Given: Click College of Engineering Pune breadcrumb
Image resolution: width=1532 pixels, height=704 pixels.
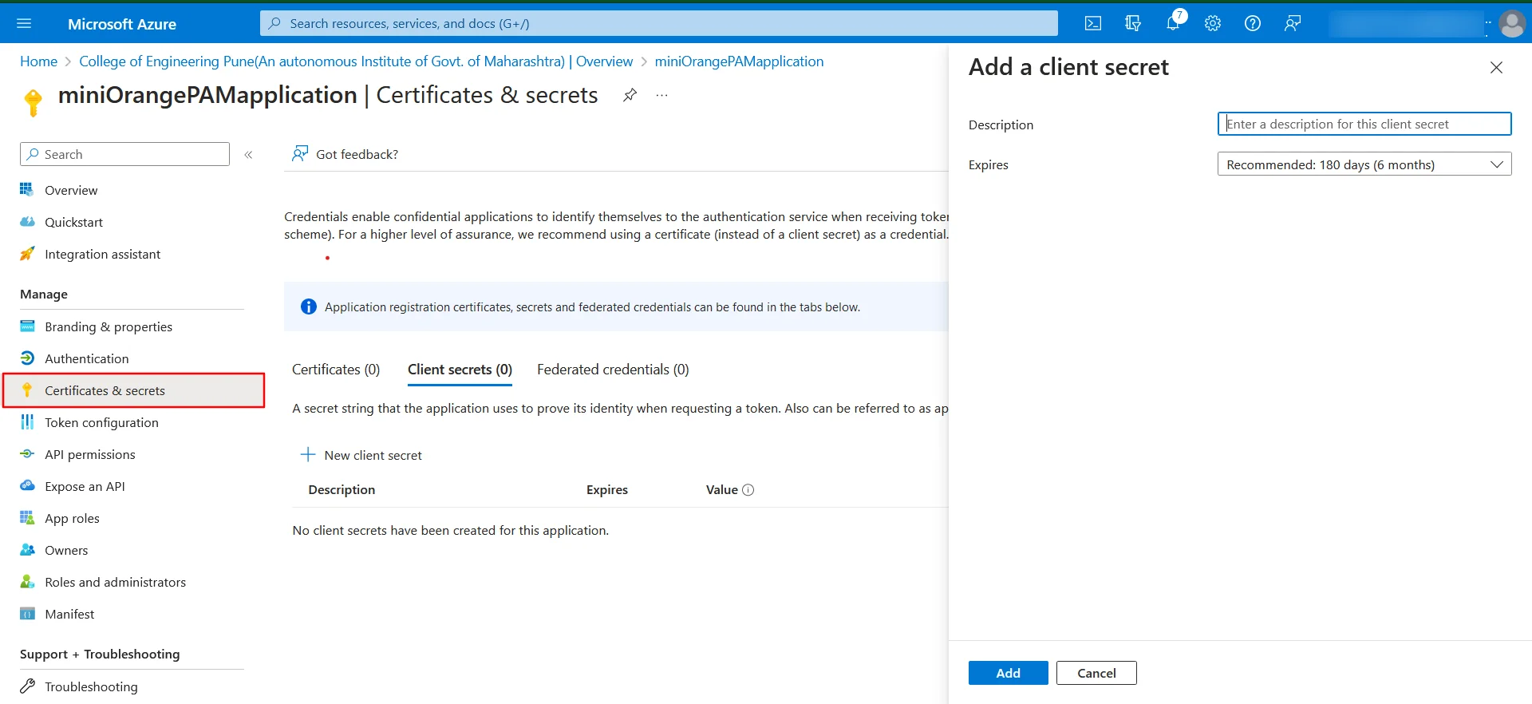Looking at the screenshot, I should pos(356,61).
